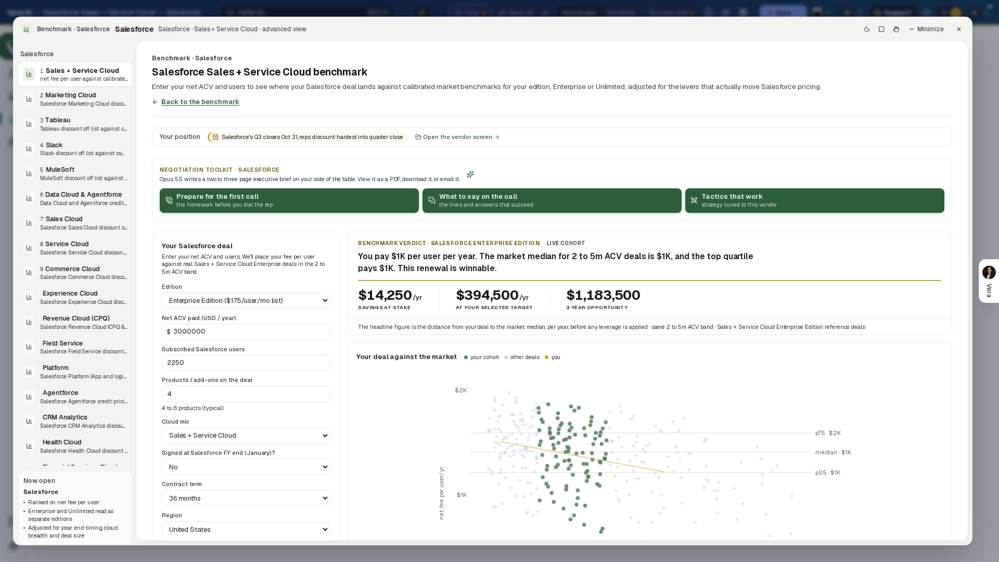
Task: Click chart icon beside Field Service
Action: pyautogui.click(x=29, y=347)
